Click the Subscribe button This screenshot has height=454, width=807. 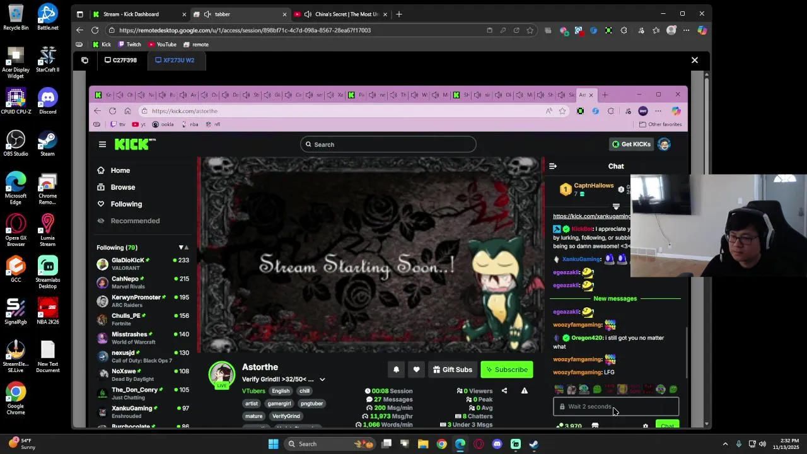(x=507, y=370)
